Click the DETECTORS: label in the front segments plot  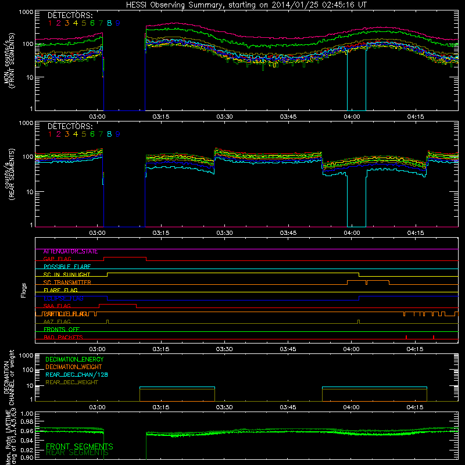click(x=70, y=15)
